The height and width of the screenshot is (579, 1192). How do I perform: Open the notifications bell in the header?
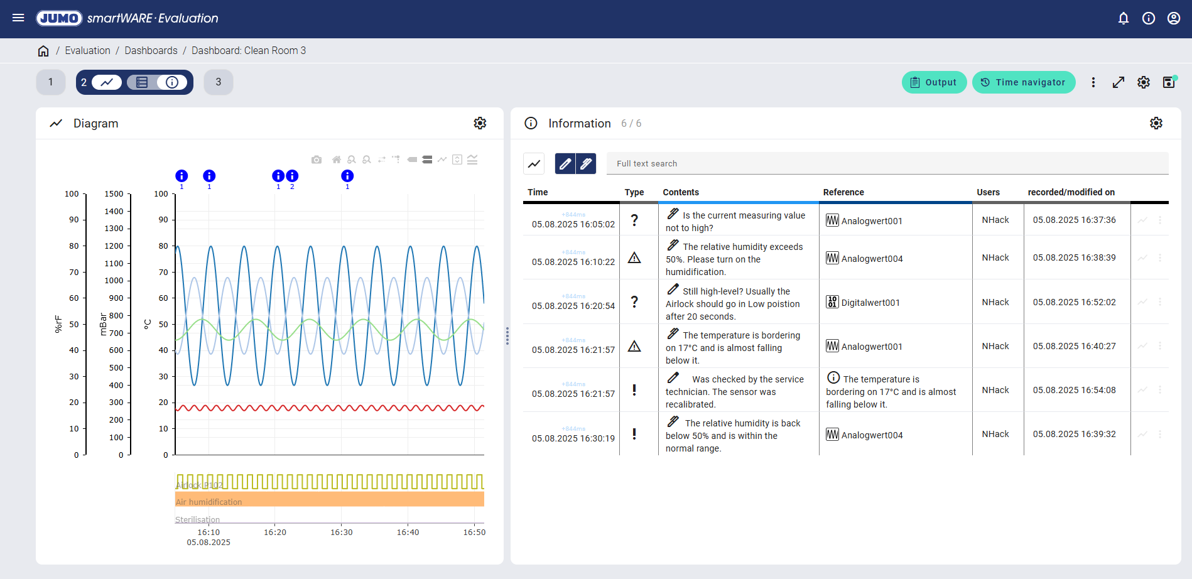1124,18
